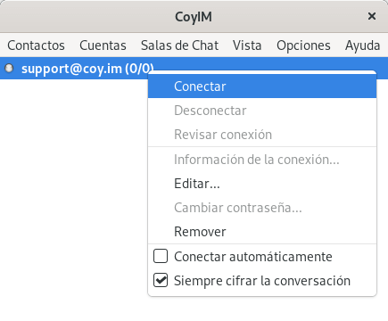The height and width of the screenshot is (321, 388).
Task: Open the Cuentas menu
Action: (x=103, y=45)
